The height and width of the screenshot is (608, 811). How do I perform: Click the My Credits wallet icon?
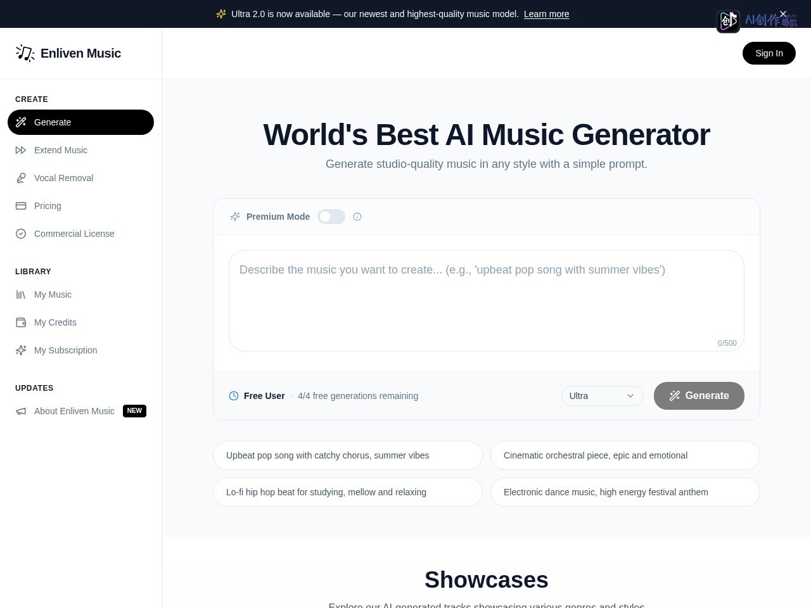tap(21, 322)
